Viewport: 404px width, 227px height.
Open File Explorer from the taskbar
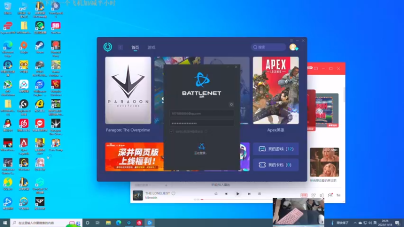tap(108, 222)
